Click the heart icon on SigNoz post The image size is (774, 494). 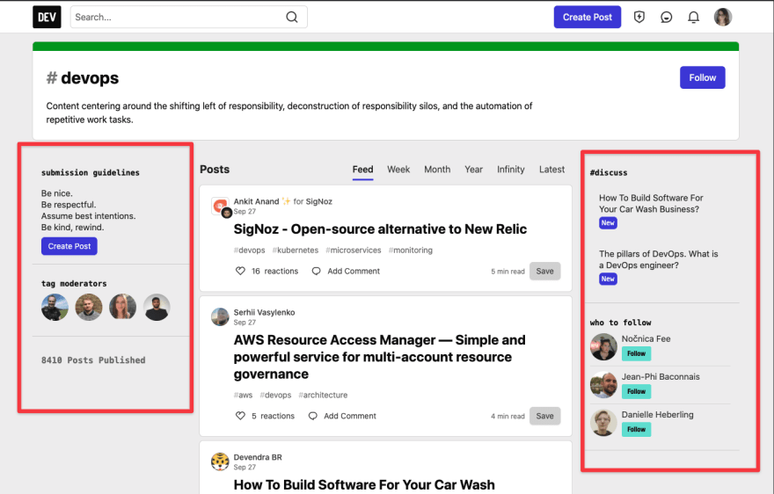240,271
